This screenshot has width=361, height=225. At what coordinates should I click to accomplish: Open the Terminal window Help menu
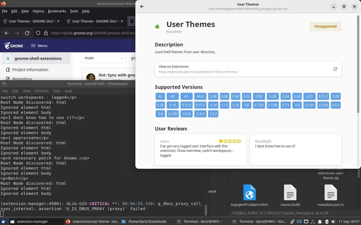coord(69,91)
